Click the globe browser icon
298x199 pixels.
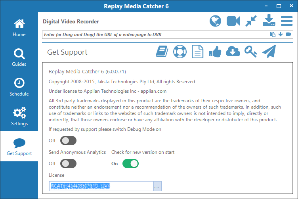coord(215,21)
